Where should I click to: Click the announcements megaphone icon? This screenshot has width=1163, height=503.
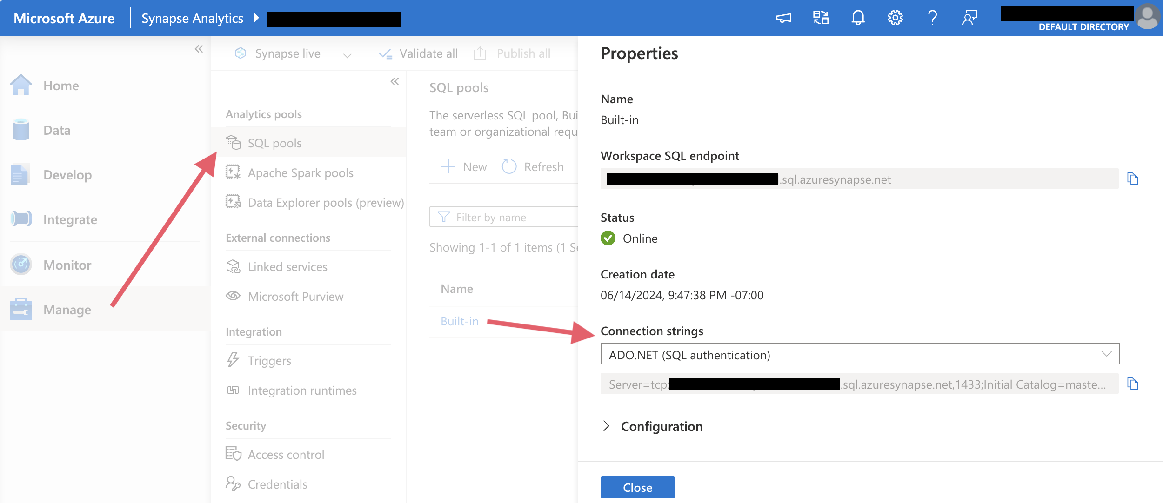tap(783, 18)
